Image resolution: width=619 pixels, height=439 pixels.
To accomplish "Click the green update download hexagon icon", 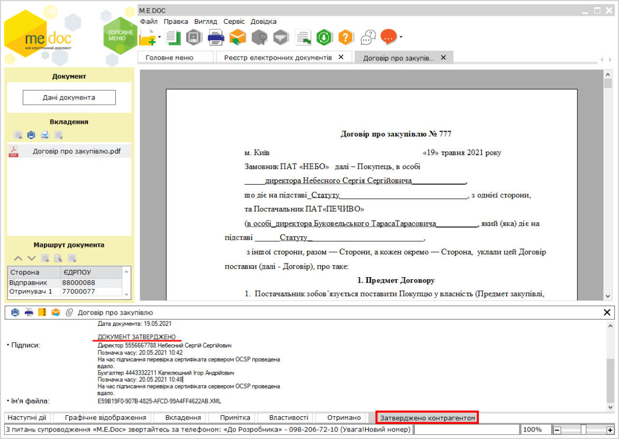I will (324, 38).
